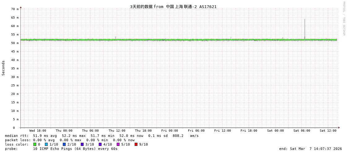Click the 52.2 ms max value
The height and width of the screenshot is (153, 347).
(74, 136)
